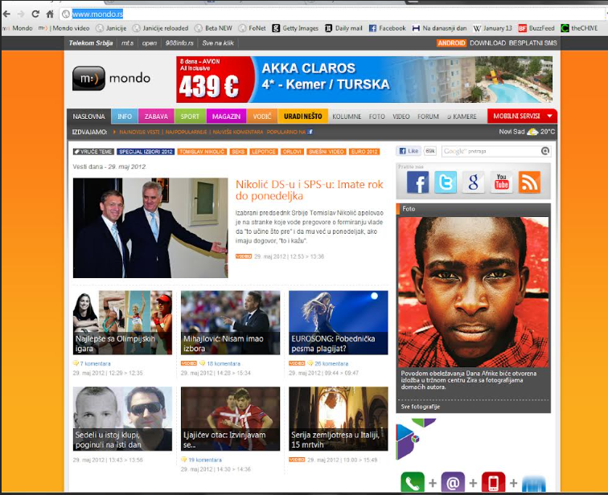Switch to the MAGAZIN tab
Image resolution: width=608 pixels, height=495 pixels.
226,117
